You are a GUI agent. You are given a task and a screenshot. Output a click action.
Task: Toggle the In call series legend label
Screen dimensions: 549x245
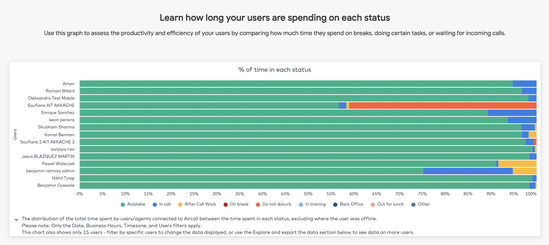coord(165,204)
